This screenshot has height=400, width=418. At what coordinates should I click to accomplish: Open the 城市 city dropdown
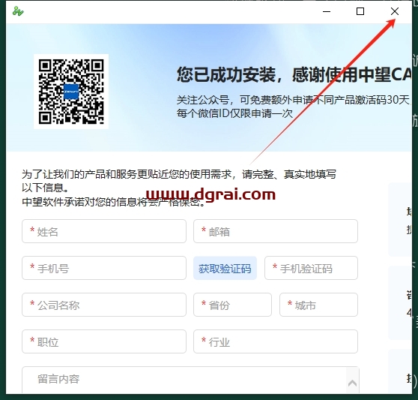tap(318, 305)
